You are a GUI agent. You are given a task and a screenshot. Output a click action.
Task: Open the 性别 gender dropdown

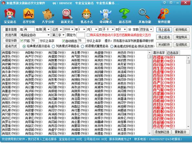[x=46, y=29]
